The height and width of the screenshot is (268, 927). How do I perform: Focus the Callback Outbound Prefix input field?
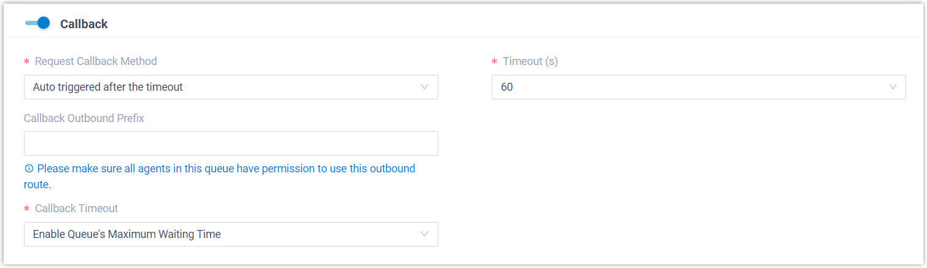[231, 144]
